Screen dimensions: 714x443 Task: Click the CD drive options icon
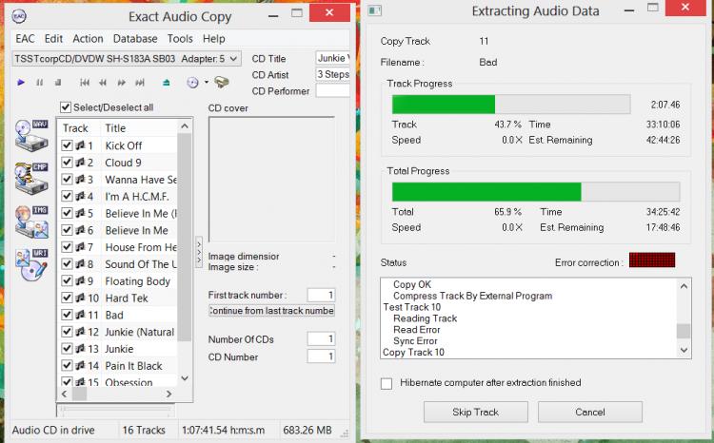click(x=222, y=83)
